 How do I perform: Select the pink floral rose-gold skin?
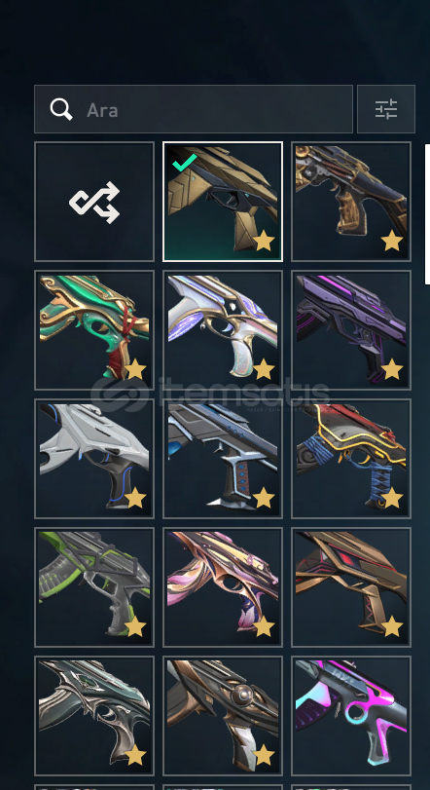(223, 587)
